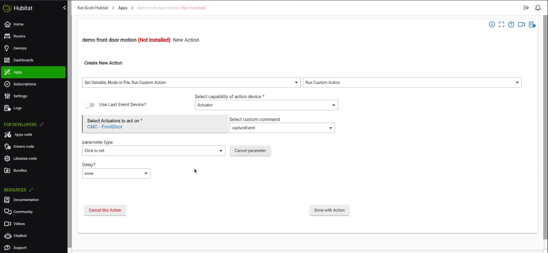
Task: Open Rooms in sidebar menu
Action: (33, 36)
